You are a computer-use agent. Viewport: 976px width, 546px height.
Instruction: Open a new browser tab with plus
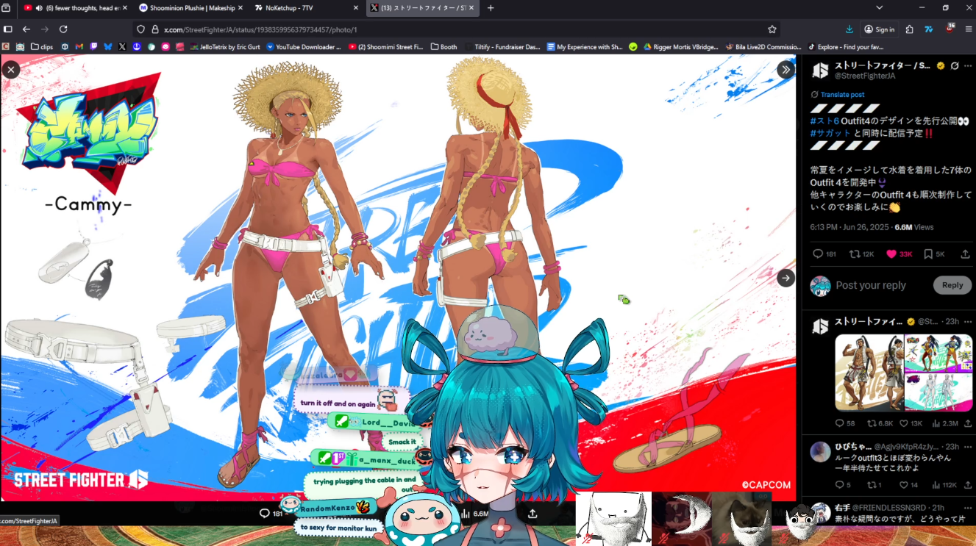[491, 8]
